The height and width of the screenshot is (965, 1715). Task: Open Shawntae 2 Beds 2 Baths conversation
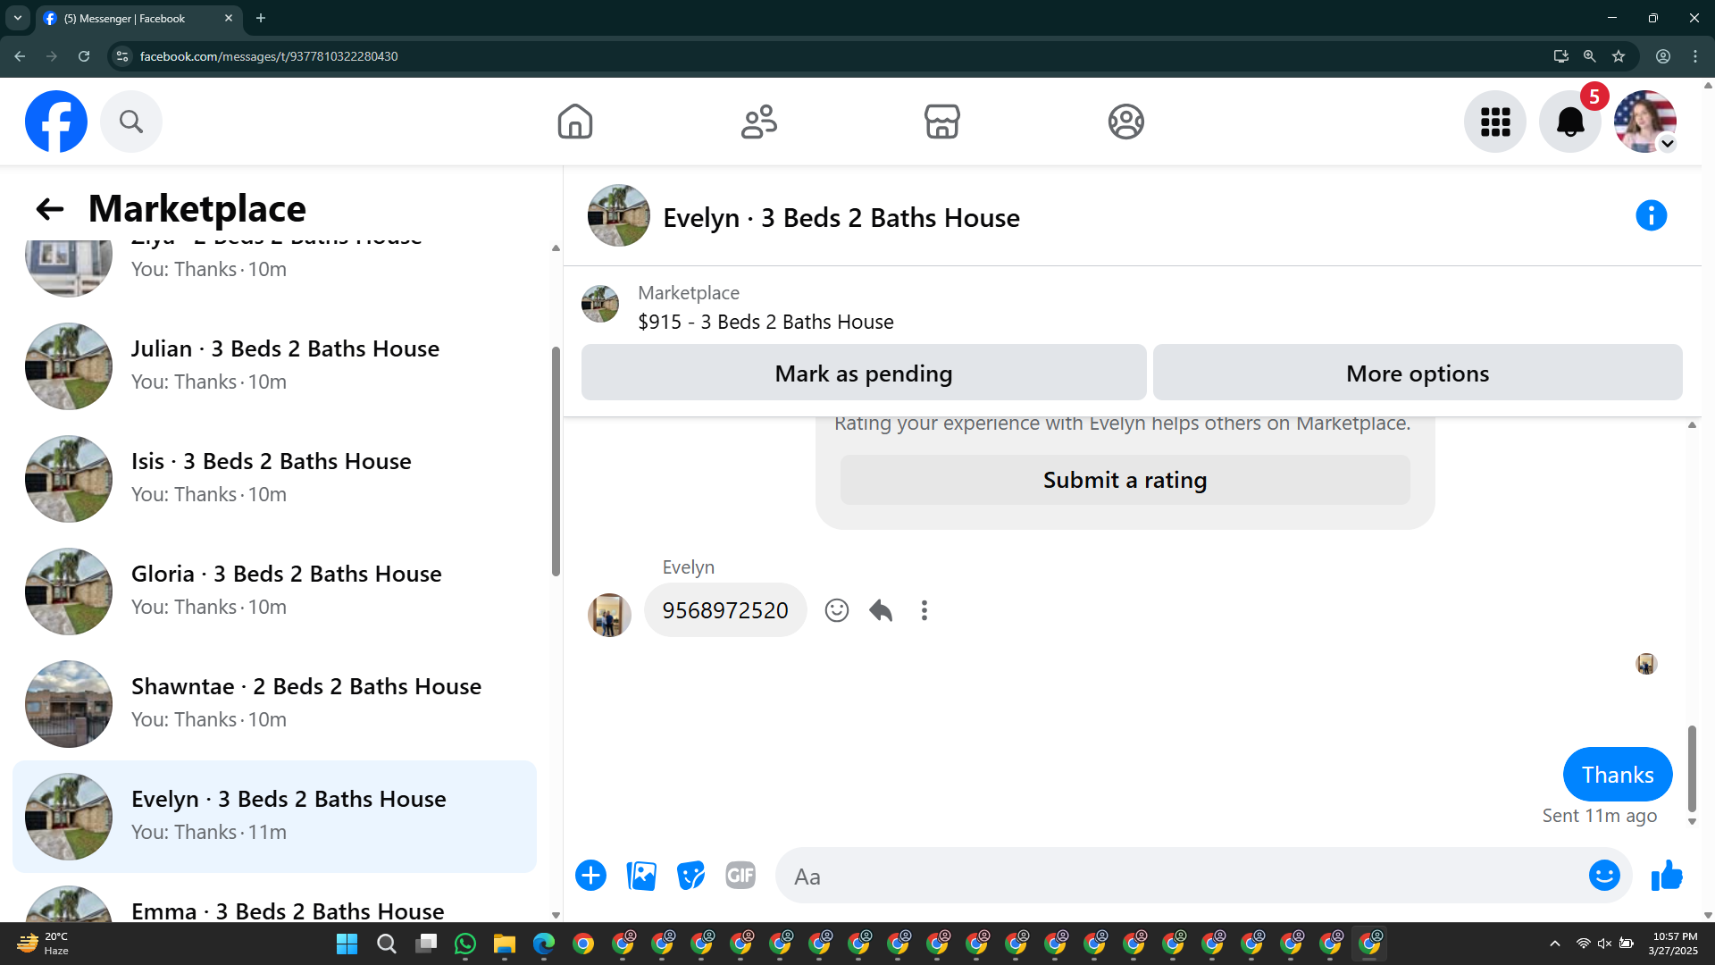click(275, 704)
